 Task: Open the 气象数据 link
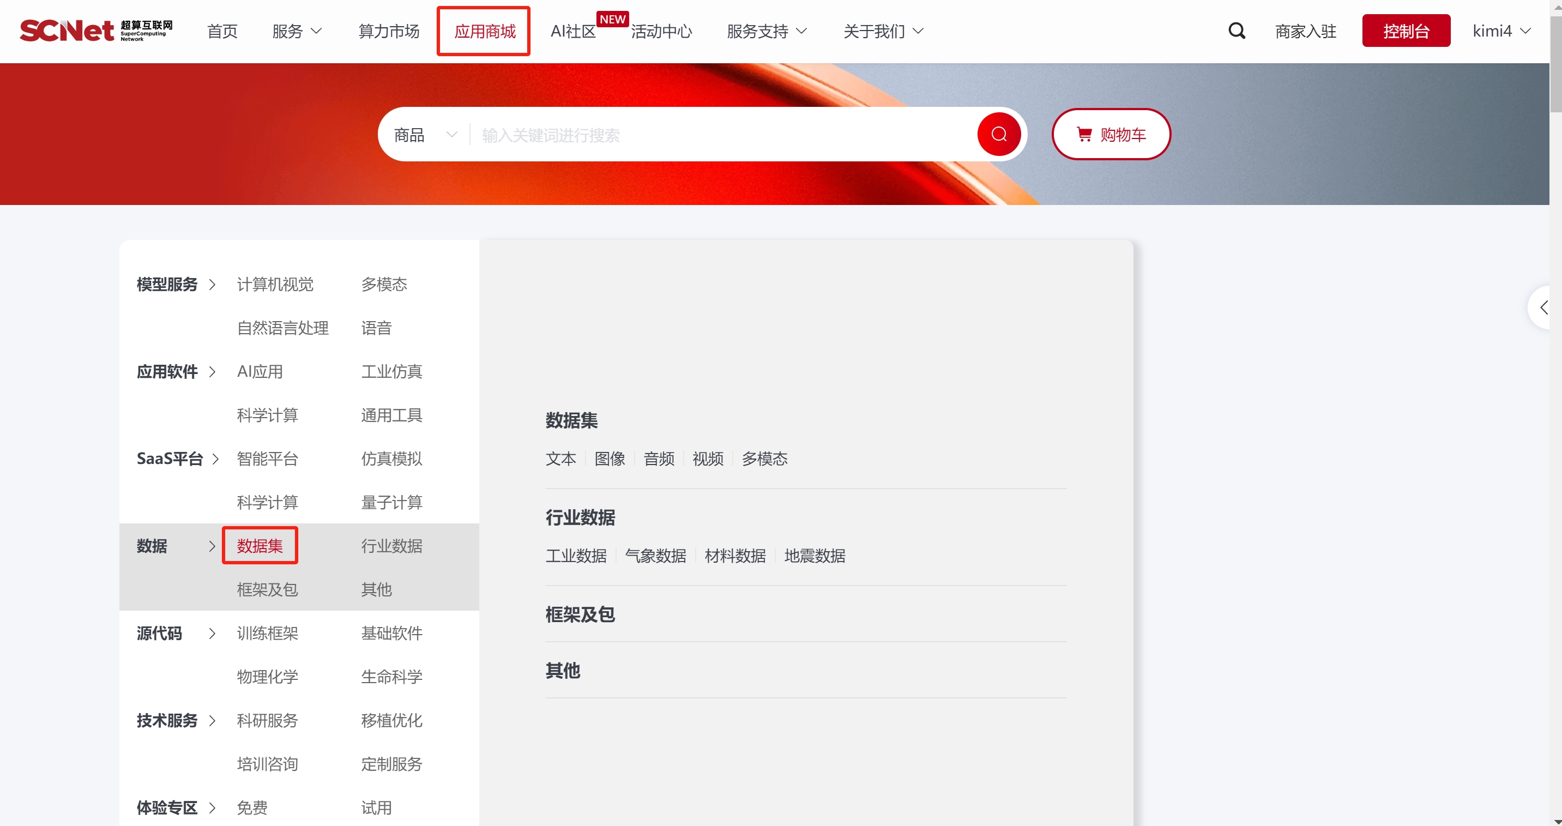(655, 556)
